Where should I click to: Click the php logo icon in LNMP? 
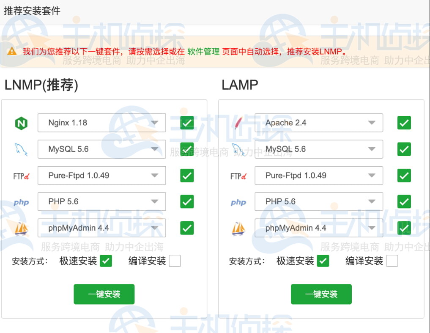(21, 202)
